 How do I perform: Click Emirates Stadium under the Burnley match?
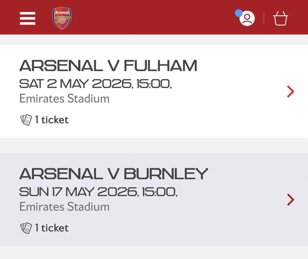(x=64, y=207)
